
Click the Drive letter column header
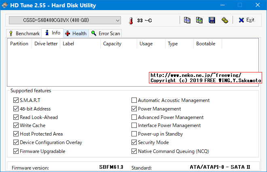tap(46, 44)
